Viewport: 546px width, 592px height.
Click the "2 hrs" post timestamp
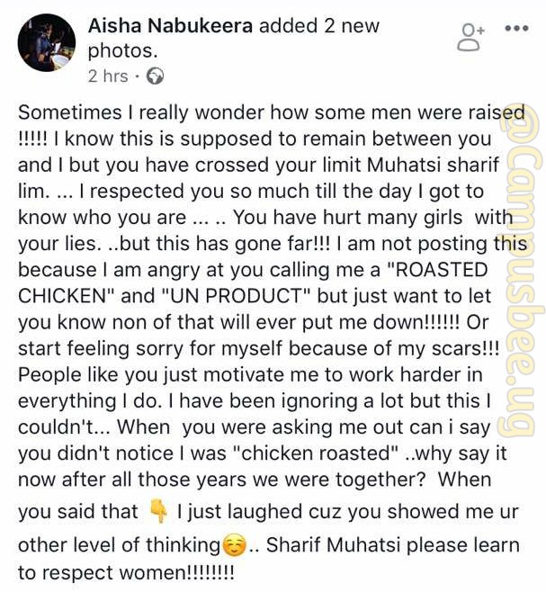click(108, 76)
